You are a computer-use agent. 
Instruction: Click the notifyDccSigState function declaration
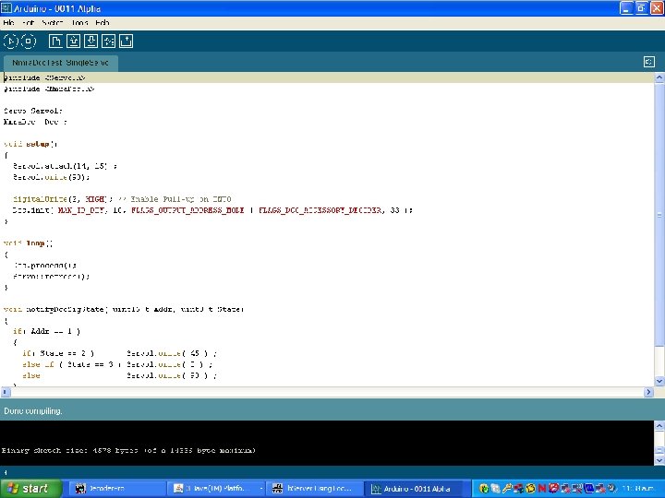click(x=124, y=310)
